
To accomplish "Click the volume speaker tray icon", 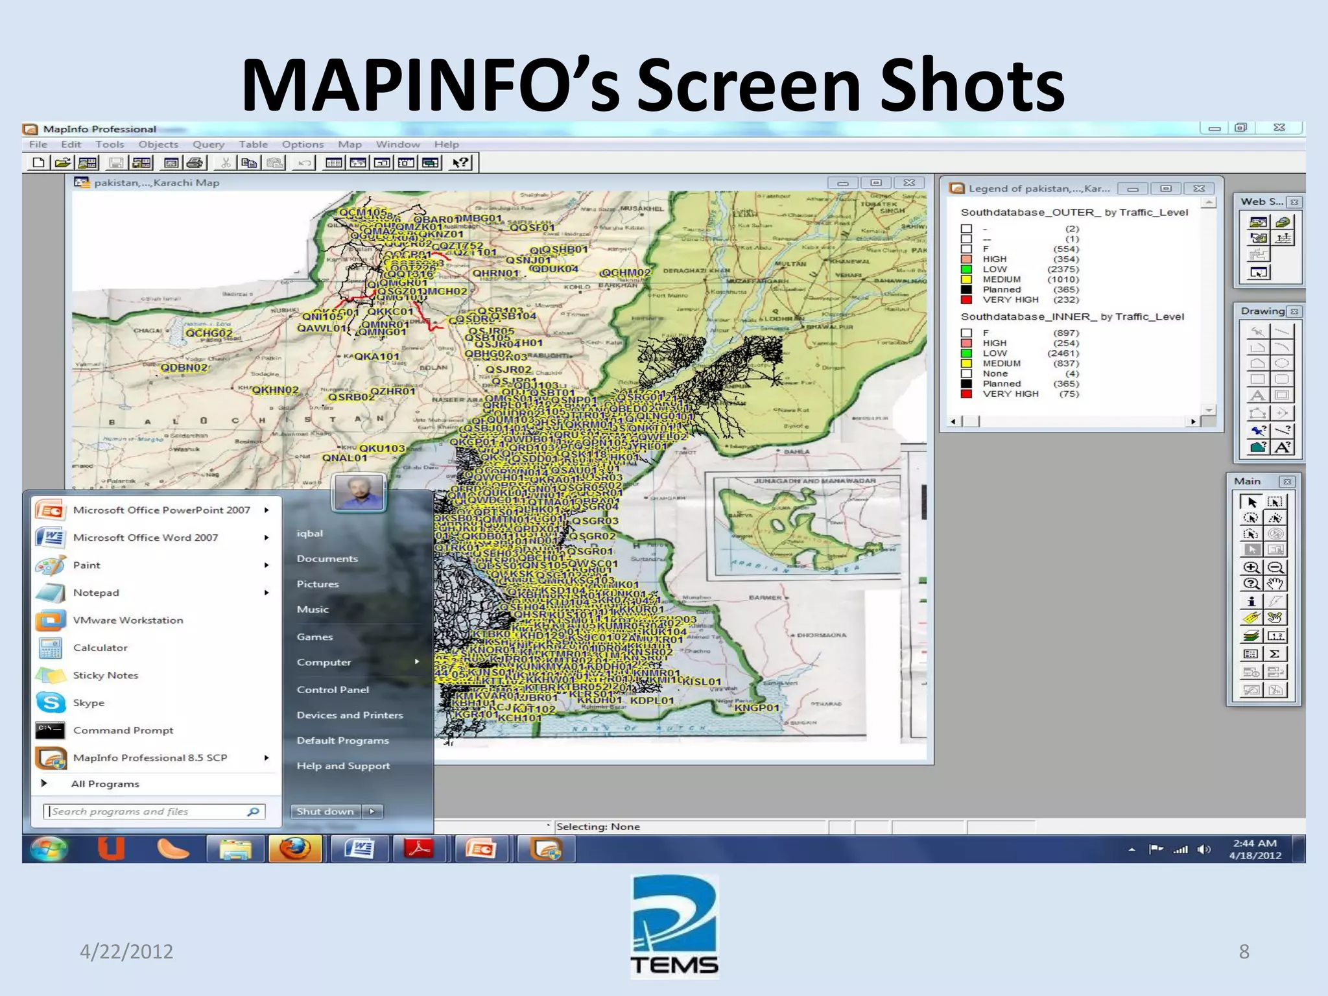I will (1203, 849).
